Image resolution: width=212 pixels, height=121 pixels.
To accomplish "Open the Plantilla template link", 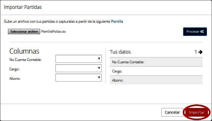I will click(117, 21).
